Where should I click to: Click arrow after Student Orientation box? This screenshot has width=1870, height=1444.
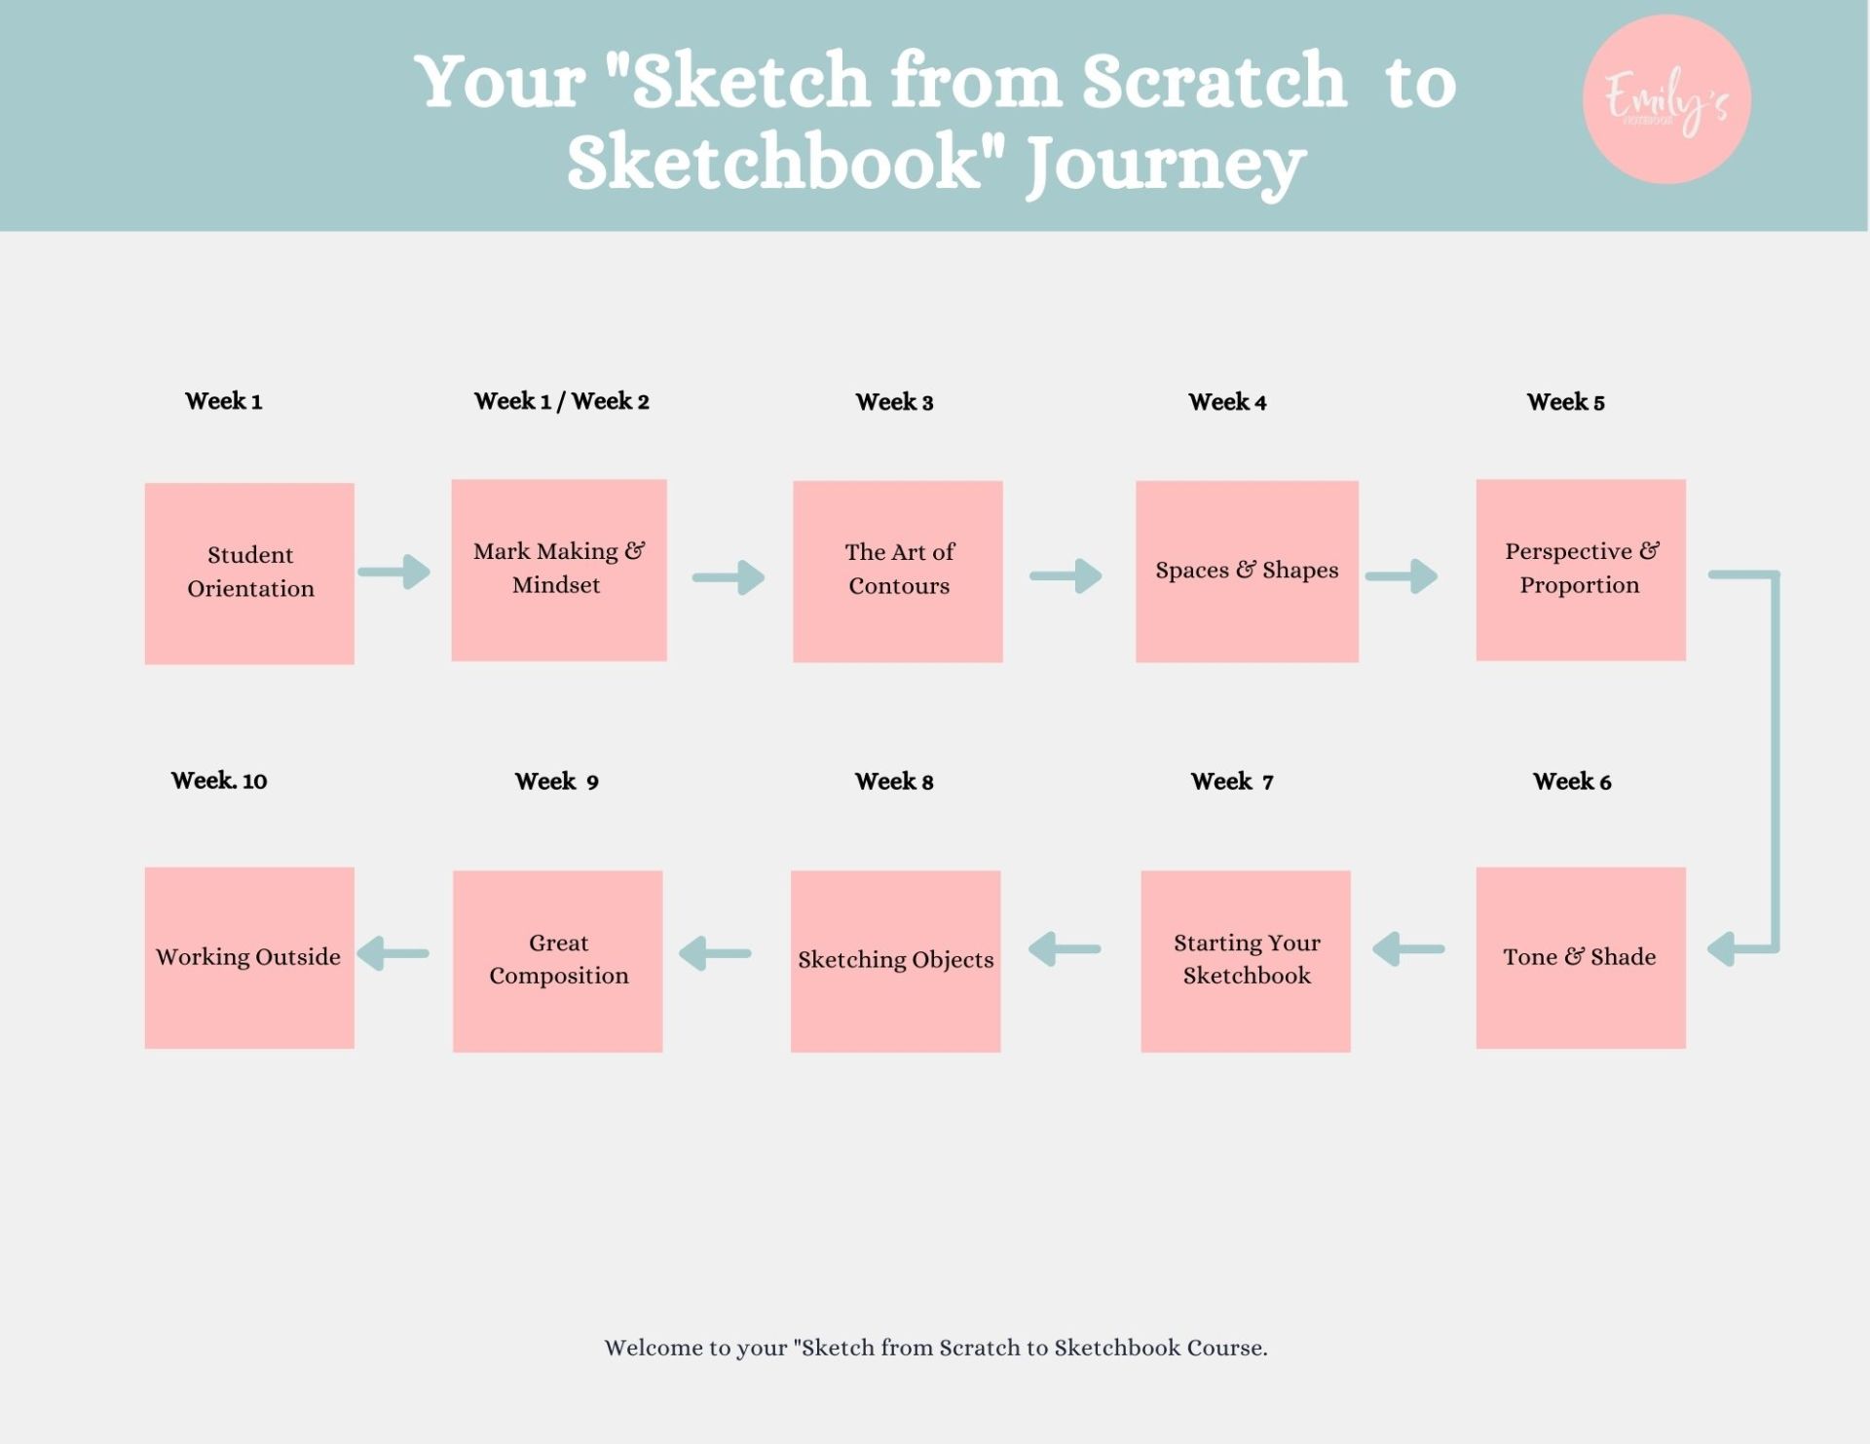(394, 572)
